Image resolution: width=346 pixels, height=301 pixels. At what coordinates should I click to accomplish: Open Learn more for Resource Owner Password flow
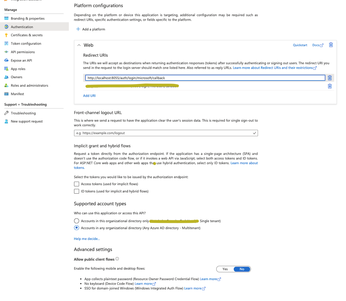pyautogui.click(x=210, y=279)
